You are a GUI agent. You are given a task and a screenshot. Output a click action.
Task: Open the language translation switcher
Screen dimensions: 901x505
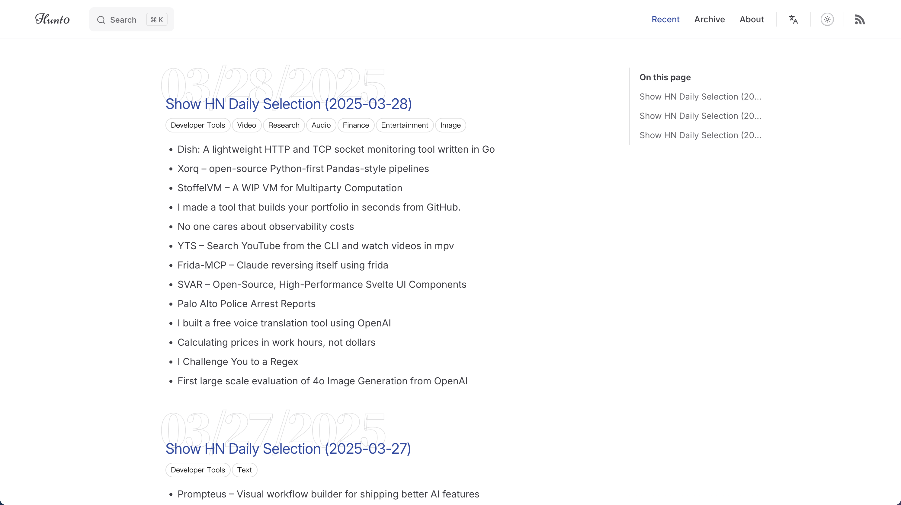(793, 19)
